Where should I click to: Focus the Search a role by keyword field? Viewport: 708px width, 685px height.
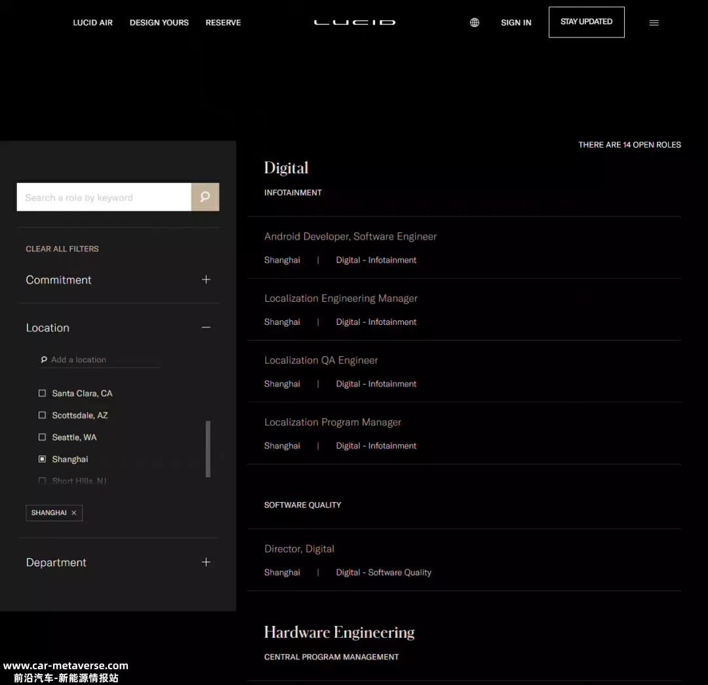(104, 197)
